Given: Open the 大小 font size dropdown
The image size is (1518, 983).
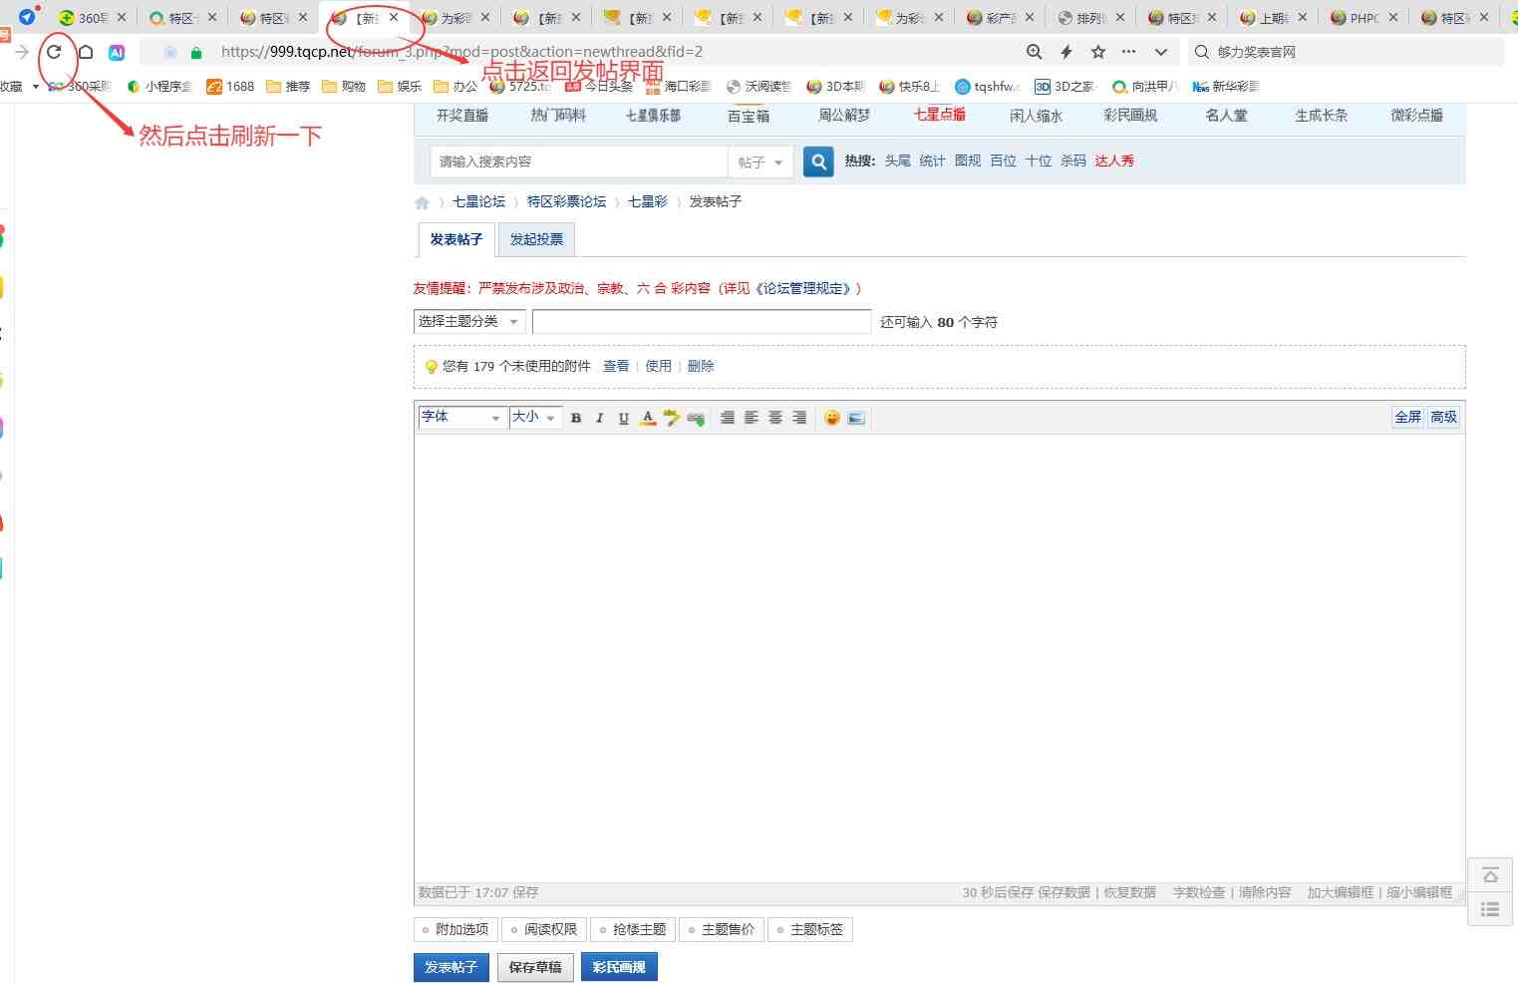Looking at the screenshot, I should click(534, 418).
